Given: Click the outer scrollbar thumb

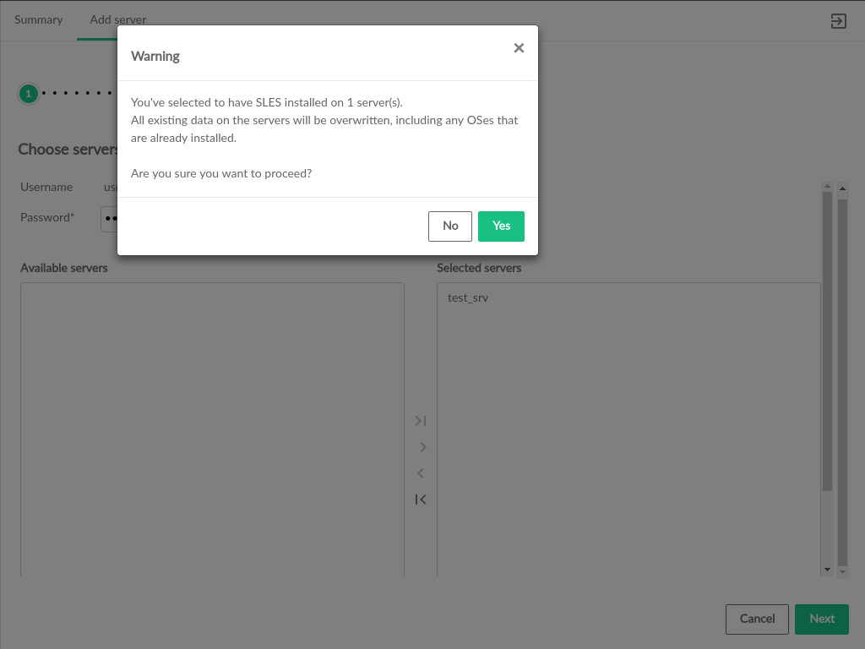Looking at the screenshot, I should [x=842, y=380].
